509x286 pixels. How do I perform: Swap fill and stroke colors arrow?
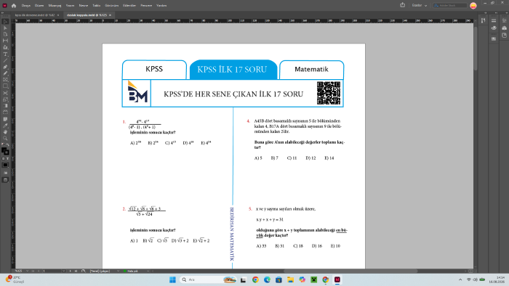8,145
